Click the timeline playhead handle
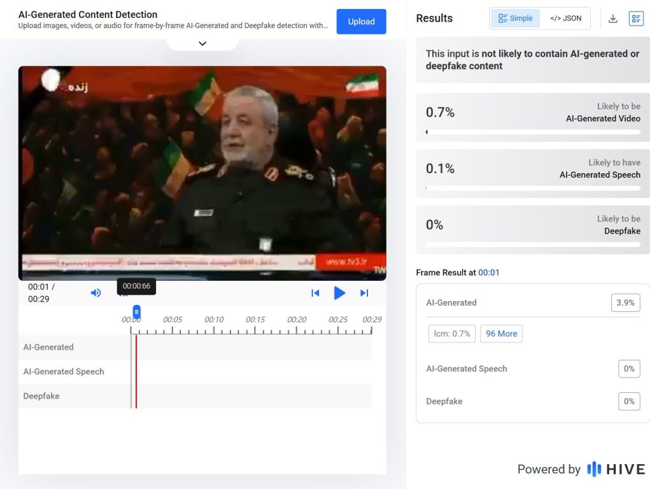This screenshot has width=652, height=489. tap(136, 312)
